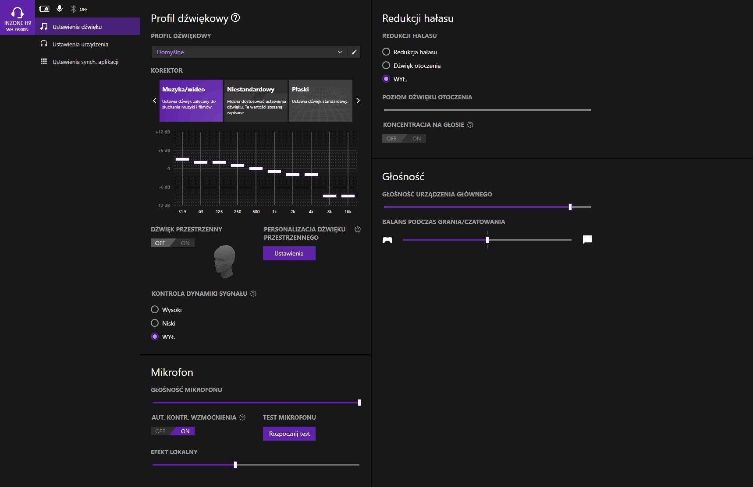Viewport: 753px width, 487px height.
Task: Open help icon beside Profil dźwiękowy title
Action: pos(235,18)
